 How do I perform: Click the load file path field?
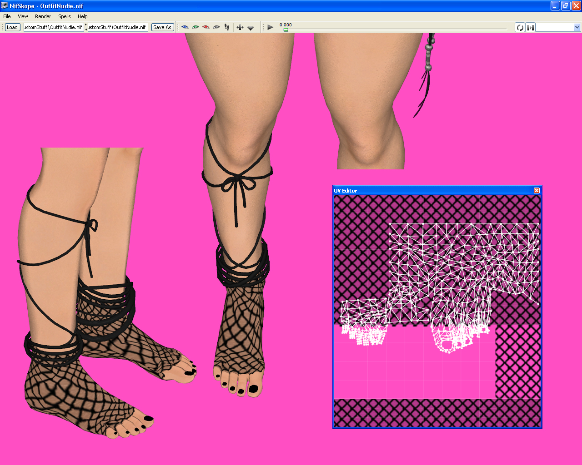pyautogui.click(x=54, y=27)
